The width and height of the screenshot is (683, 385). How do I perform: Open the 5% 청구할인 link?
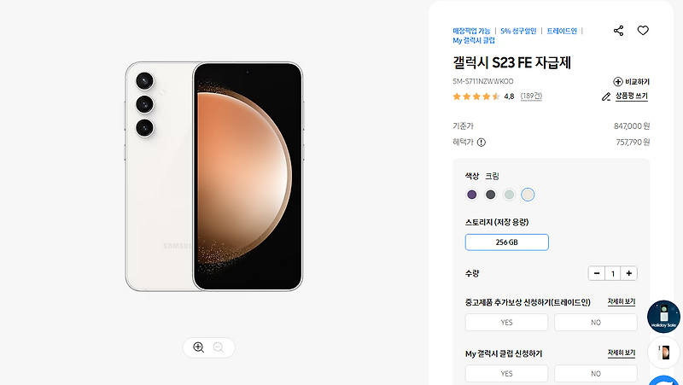(x=518, y=31)
